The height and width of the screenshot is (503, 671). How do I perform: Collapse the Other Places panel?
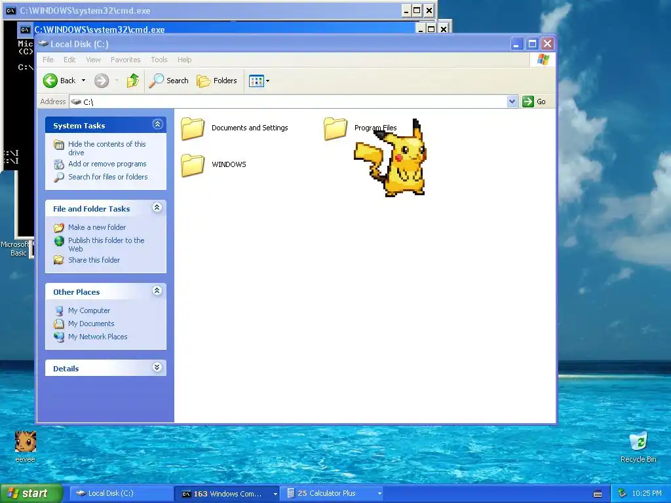point(157,291)
